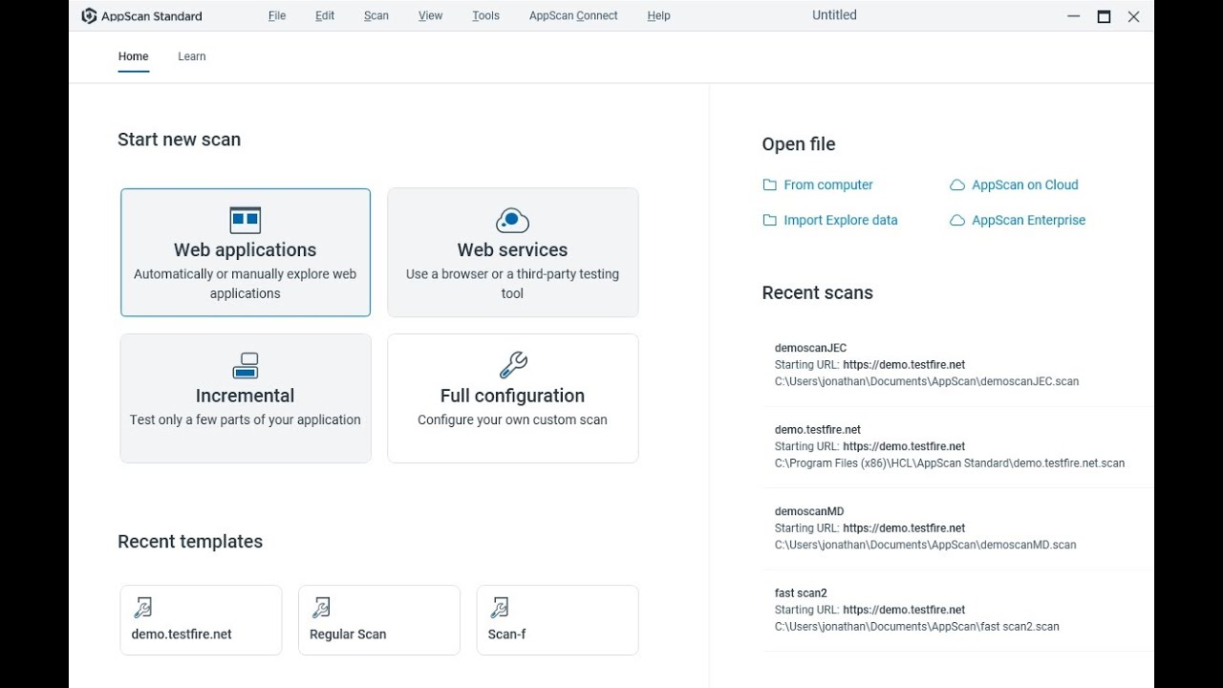
Task: Click the AppScan Standard logo icon
Action: click(89, 15)
